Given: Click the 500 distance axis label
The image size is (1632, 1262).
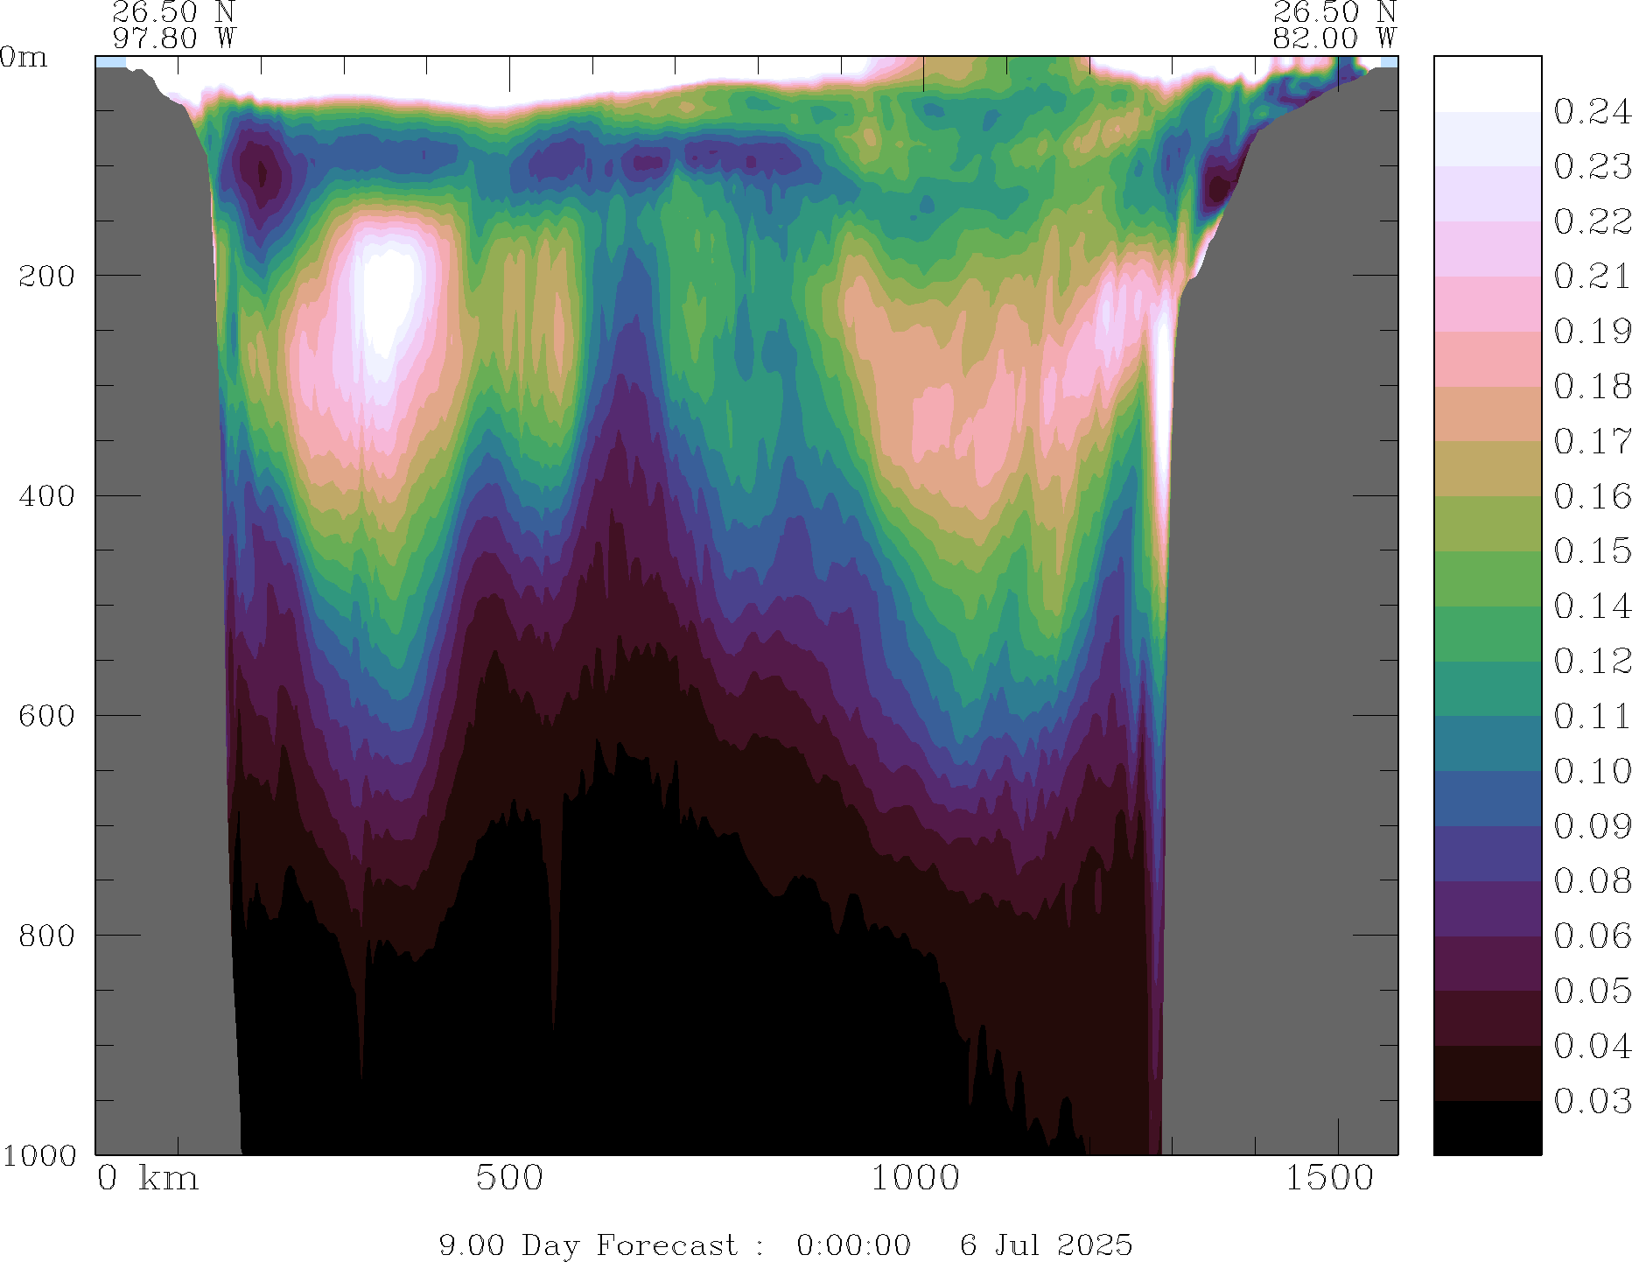Looking at the screenshot, I should tap(509, 1178).
